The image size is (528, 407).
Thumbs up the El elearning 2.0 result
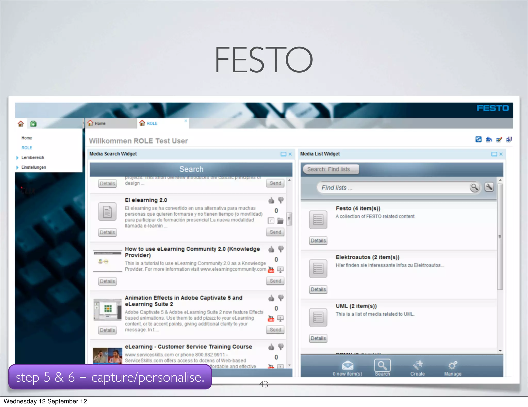click(x=271, y=200)
